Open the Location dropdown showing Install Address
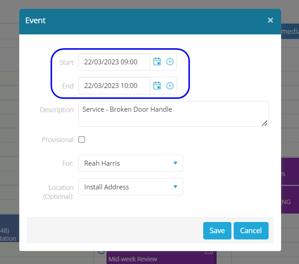The width and height of the screenshot is (299, 264). point(131,187)
